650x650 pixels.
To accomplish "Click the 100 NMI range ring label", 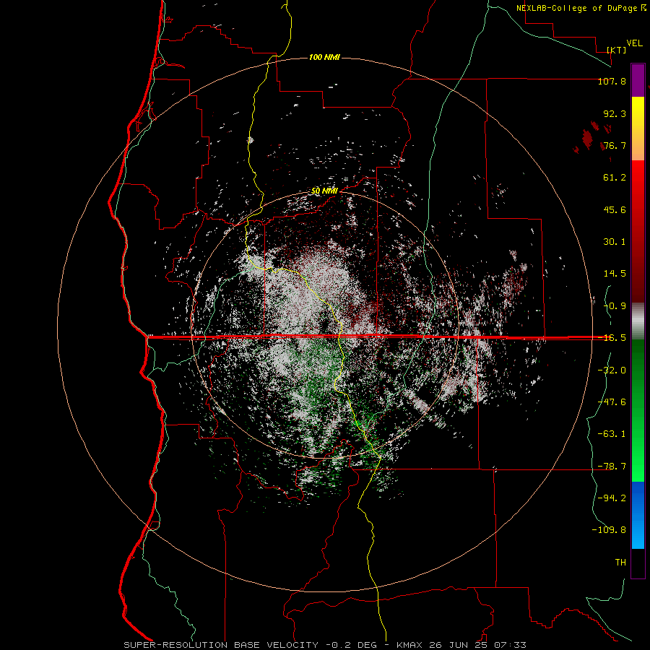I will [x=324, y=57].
